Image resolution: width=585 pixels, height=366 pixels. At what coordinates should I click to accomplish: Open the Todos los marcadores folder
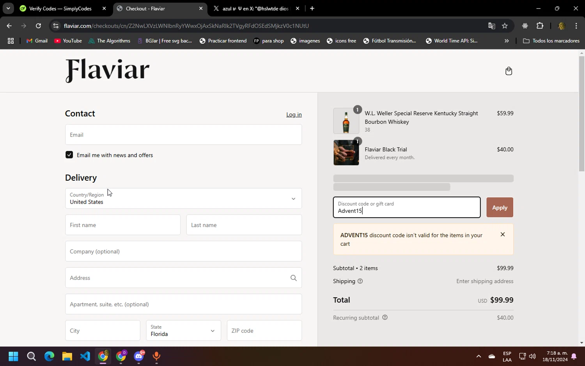tap(551, 41)
